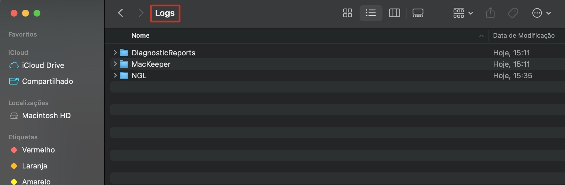Go back with the left chevron
The height and width of the screenshot is (185, 565).
(x=121, y=13)
